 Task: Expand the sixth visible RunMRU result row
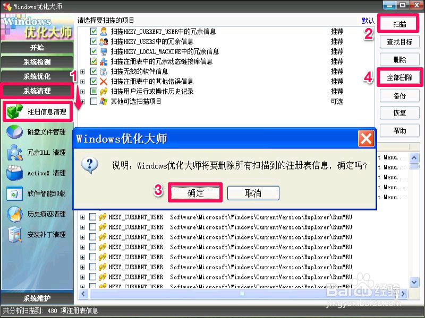[x=82, y=268]
